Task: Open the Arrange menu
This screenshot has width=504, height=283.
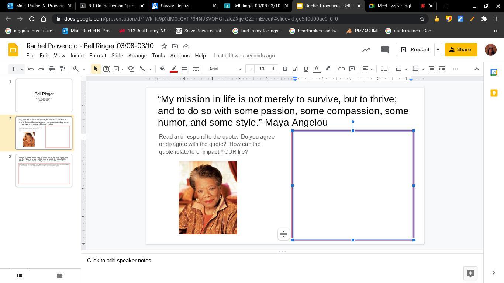Action: pyautogui.click(x=137, y=56)
